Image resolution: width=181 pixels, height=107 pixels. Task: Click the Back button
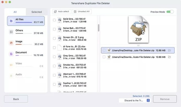[x=16, y=99]
